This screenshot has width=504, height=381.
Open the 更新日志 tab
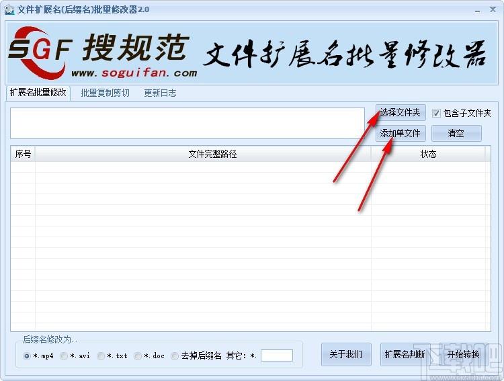coord(160,93)
